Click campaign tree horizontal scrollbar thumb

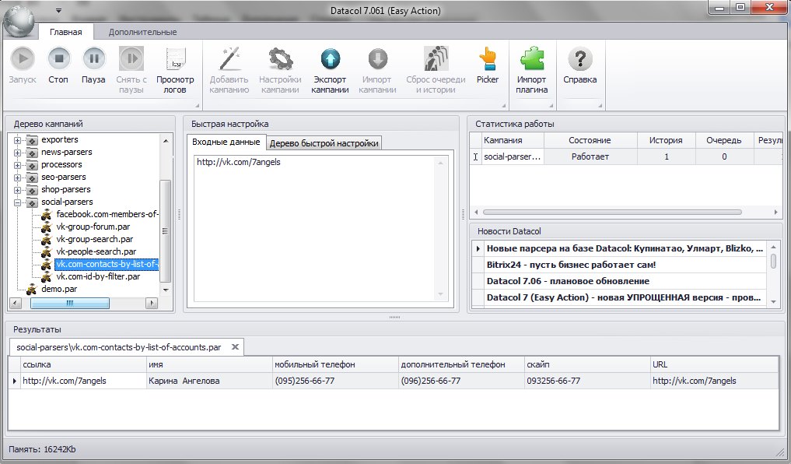[70, 303]
